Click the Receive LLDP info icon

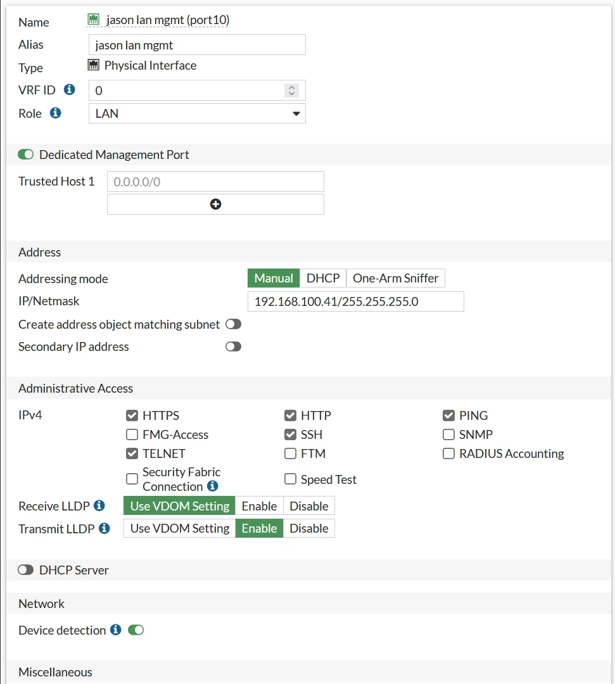point(99,505)
